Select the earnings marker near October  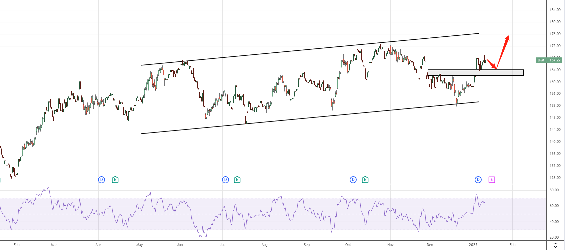tap(365, 180)
